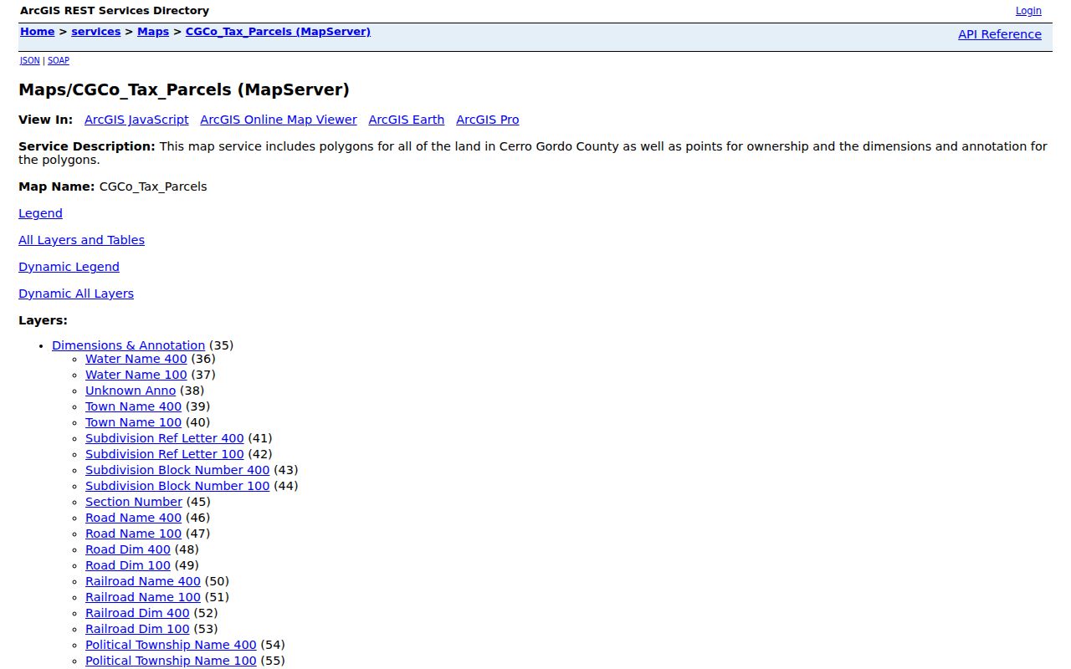The width and height of the screenshot is (1071, 669).
Task: Open the All Layers and Tables link
Action: (x=81, y=240)
